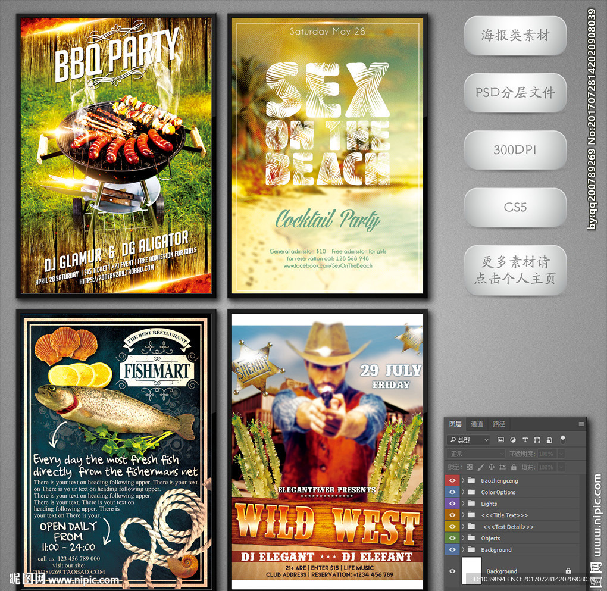Click the Lights group folder icon
Viewport: 607px width, 591px height.
471,504
